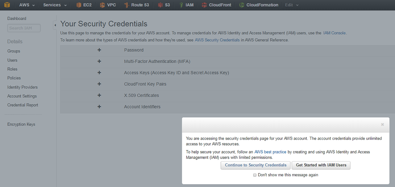
Task: Open Encryption Keys in the sidebar
Action: pos(21,124)
